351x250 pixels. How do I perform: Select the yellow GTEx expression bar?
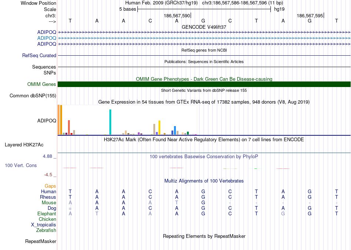159,128
